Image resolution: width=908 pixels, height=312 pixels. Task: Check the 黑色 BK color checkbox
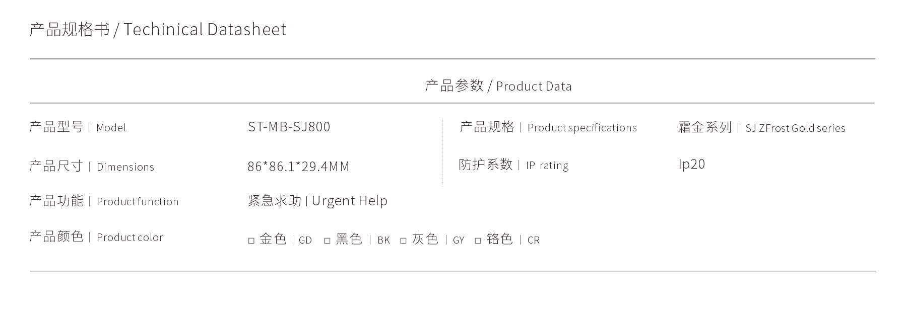pos(327,241)
